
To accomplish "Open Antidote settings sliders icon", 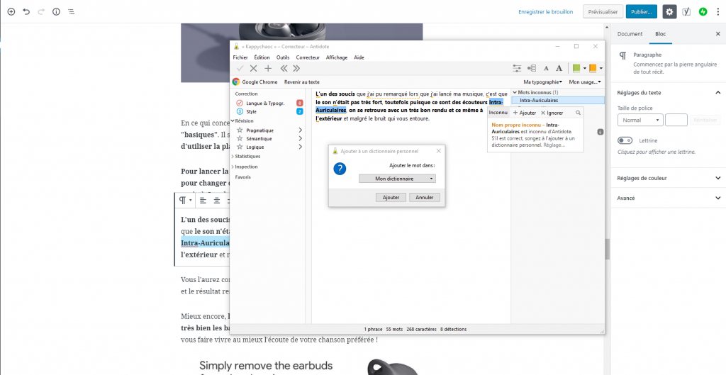I will (x=517, y=68).
